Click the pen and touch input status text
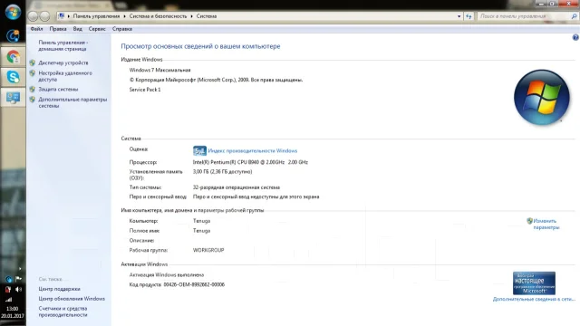Screen dimensions: 580x326 point(256,197)
